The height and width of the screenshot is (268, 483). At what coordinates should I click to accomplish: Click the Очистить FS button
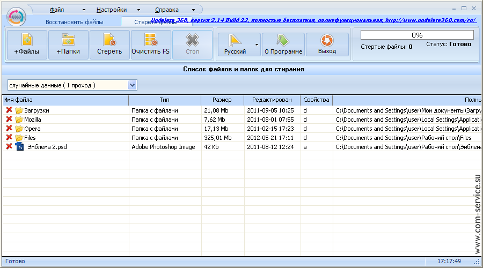(151, 44)
